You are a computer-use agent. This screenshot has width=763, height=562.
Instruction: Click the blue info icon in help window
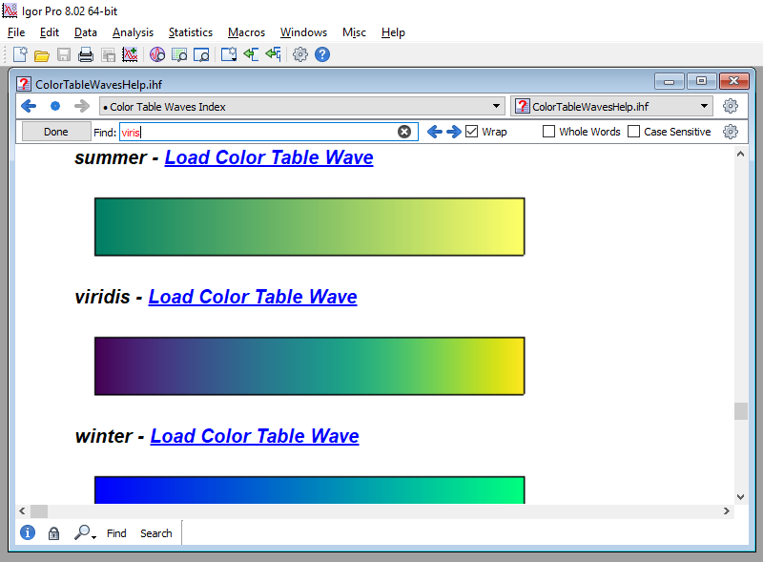(28, 532)
